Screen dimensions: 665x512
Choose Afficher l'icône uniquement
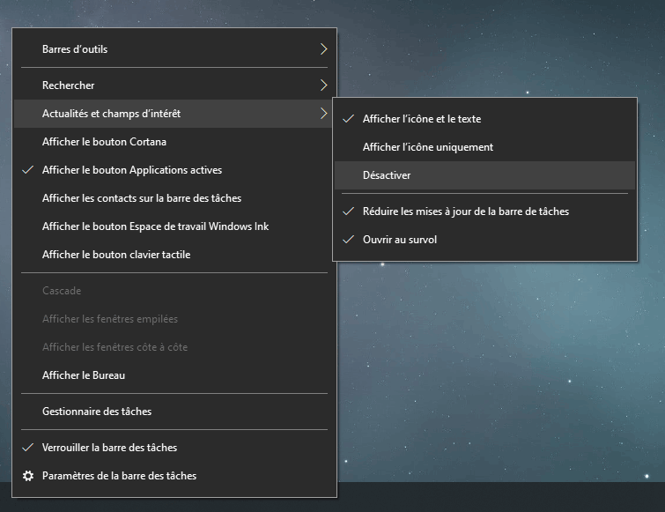pyautogui.click(x=427, y=147)
